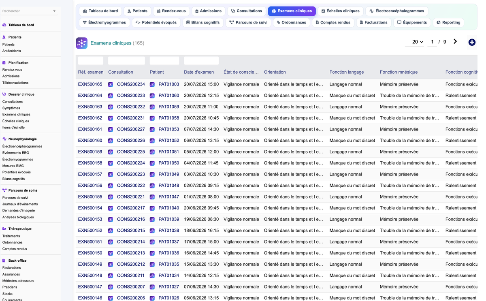Click the Patient column filter field
The height and width of the screenshot is (301, 486).
click(164, 61)
